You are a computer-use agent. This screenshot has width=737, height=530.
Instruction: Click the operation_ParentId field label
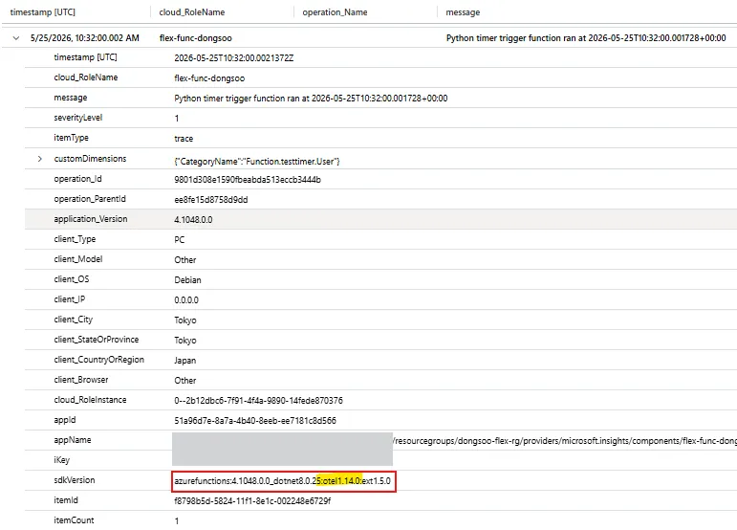(90, 199)
